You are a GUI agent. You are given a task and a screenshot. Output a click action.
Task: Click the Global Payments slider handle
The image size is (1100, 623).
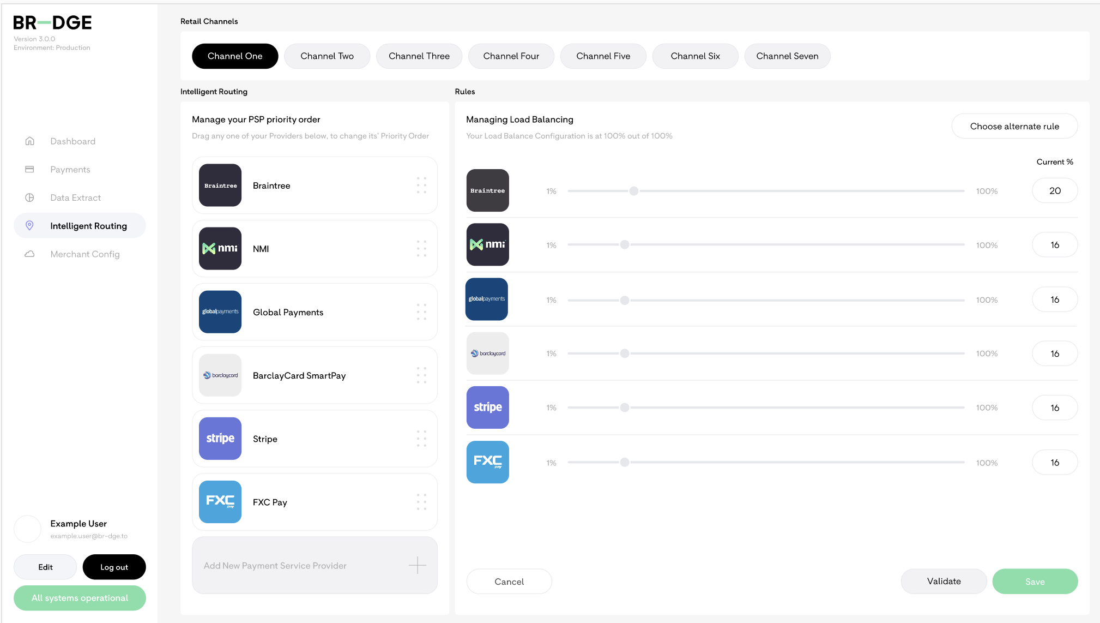[x=625, y=300]
